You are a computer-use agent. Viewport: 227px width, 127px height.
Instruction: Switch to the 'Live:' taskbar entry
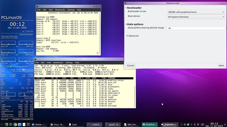click(76, 125)
